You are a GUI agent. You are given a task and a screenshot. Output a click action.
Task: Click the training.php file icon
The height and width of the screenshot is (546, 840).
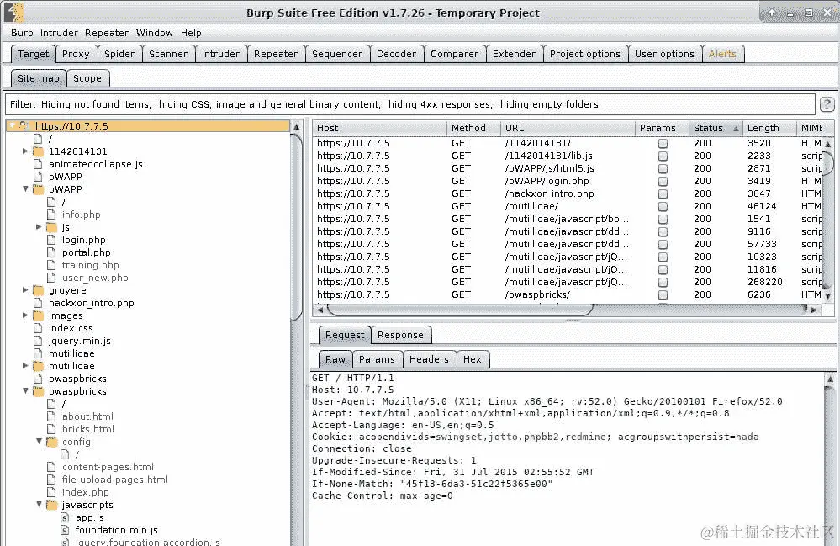tap(51, 265)
